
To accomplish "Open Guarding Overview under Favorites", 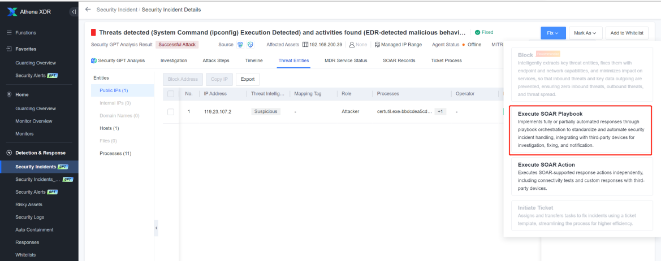I will point(36,63).
